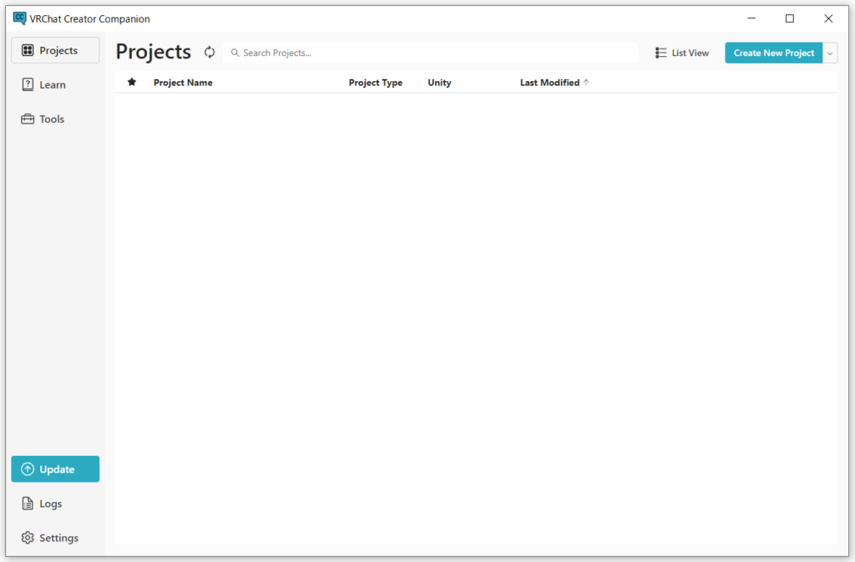The width and height of the screenshot is (855, 562).
Task: Click the Search Projects field
Action: 431,53
